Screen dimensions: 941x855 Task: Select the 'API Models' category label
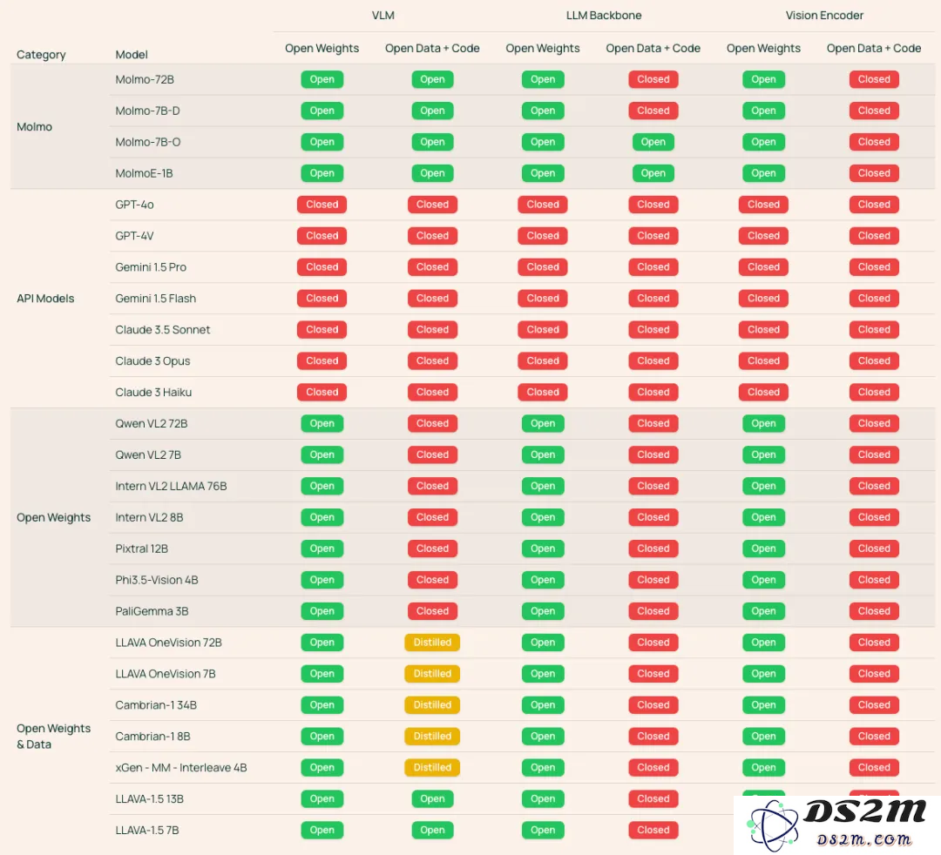[x=45, y=298]
